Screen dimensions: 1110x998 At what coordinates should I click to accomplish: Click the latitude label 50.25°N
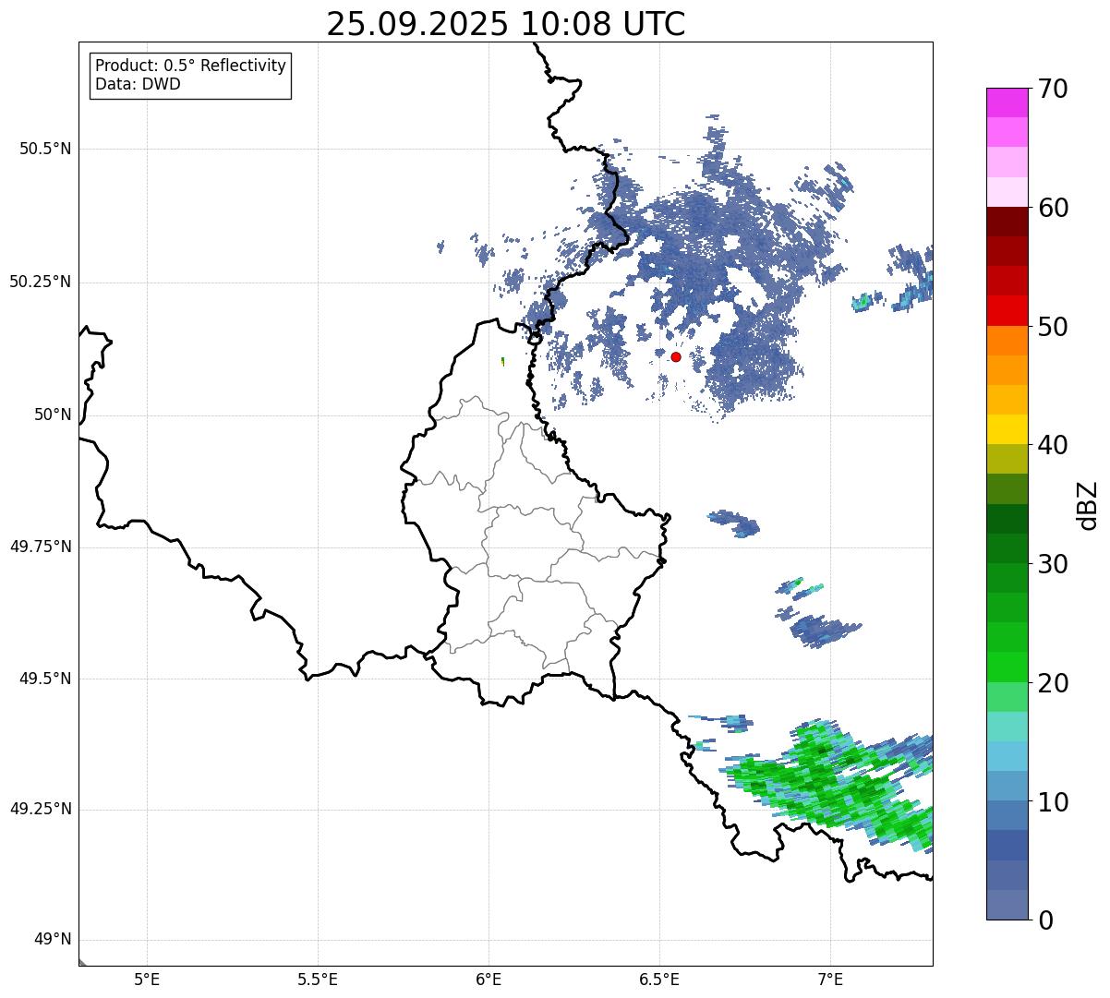click(41, 282)
